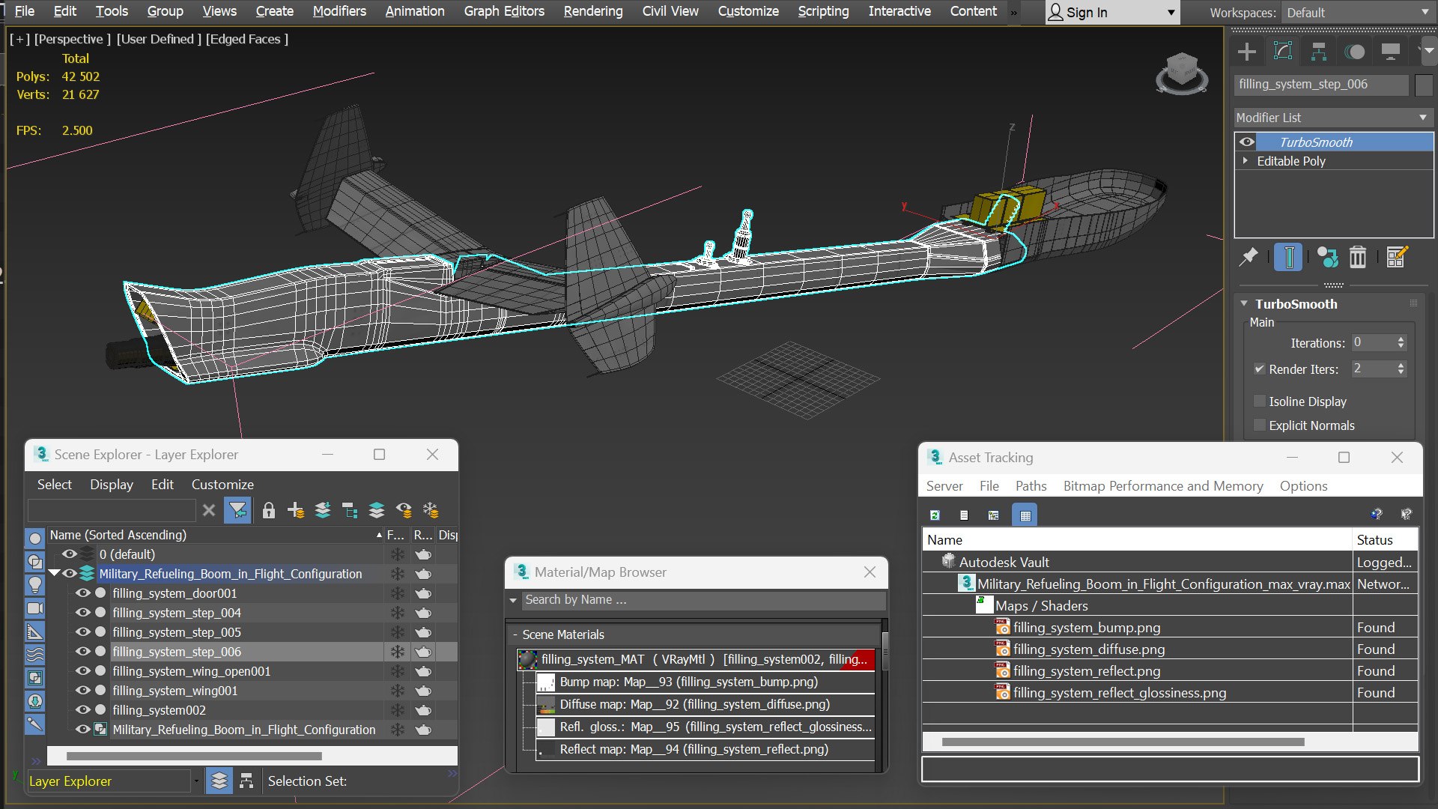This screenshot has width=1438, height=809.
Task: Open the Workspaces Default dropdown
Action: pos(1357,13)
